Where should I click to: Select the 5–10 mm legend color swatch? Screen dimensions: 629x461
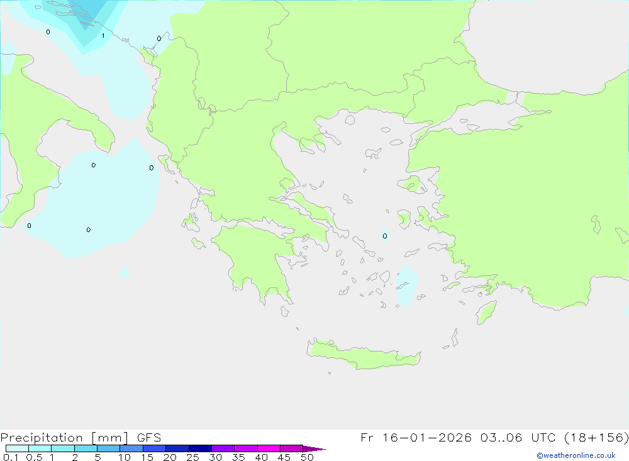pos(108,448)
